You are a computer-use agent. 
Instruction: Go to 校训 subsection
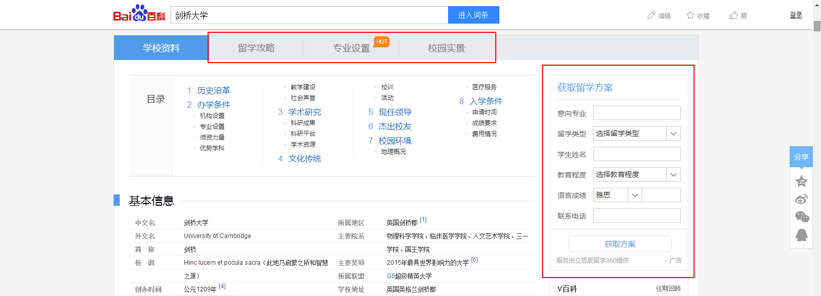[387, 87]
